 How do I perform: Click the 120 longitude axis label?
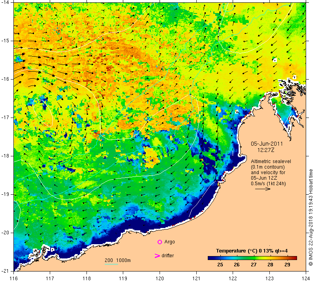click(160, 278)
